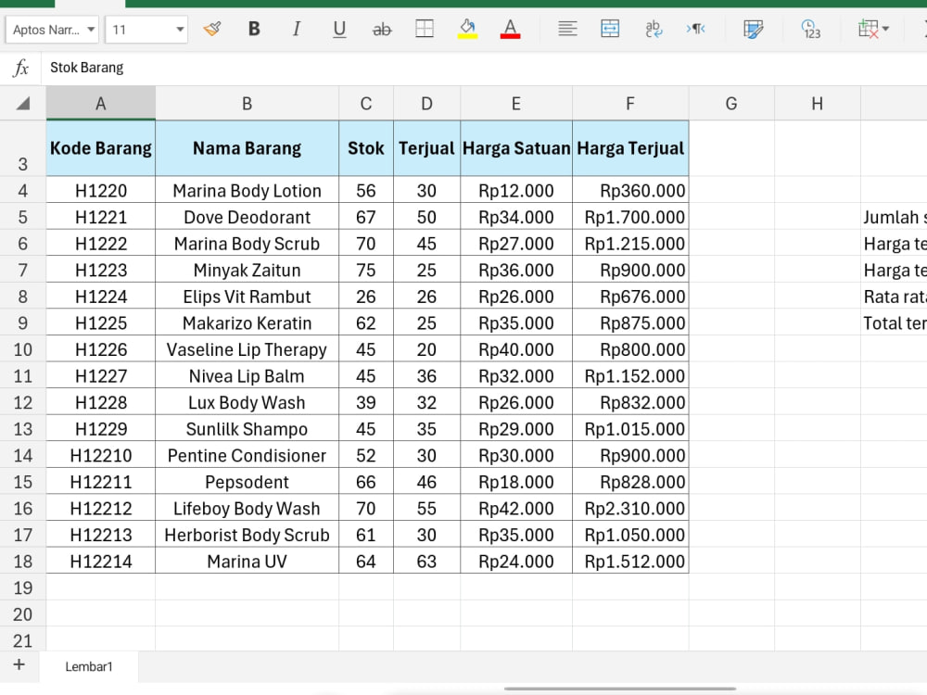Image resolution: width=927 pixels, height=695 pixels.
Task: Open the insert/delete cells dropdown
Action: pos(873,29)
